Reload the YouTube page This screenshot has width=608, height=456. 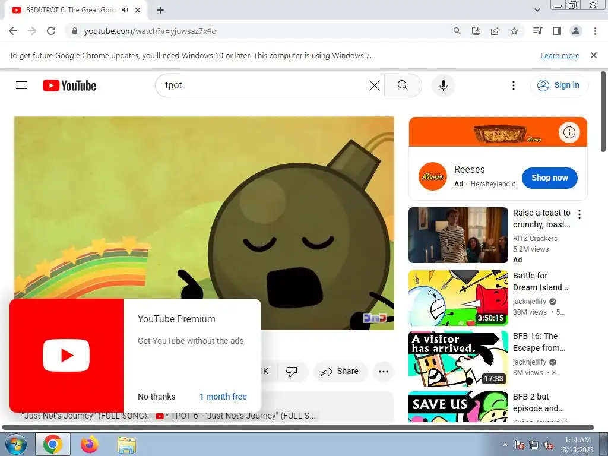[x=51, y=31]
